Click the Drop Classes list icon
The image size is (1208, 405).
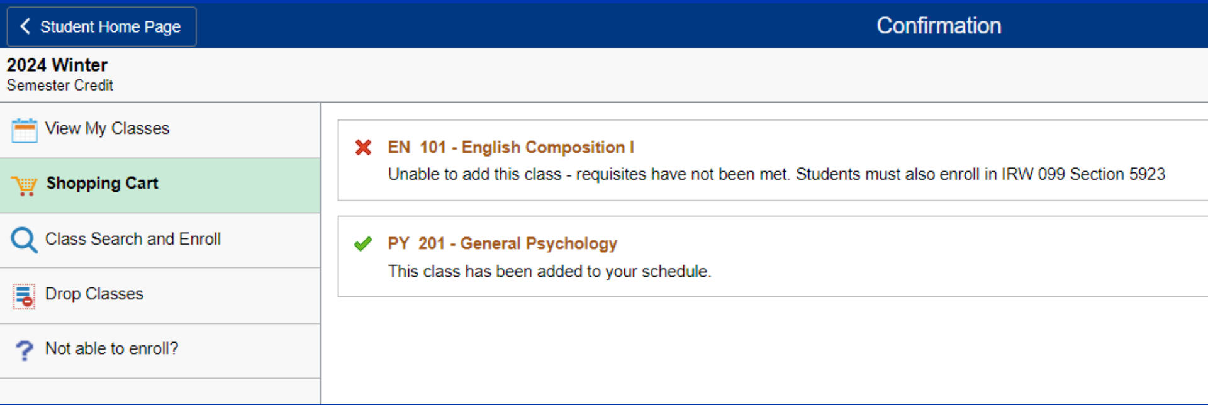coord(25,296)
